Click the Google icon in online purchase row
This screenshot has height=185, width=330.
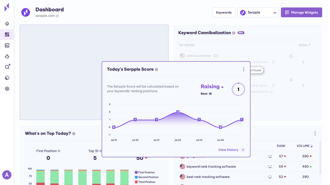[291, 56]
